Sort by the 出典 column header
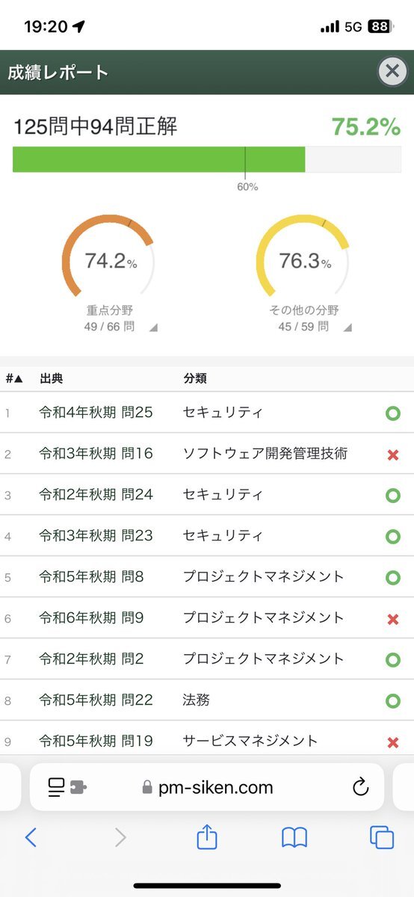 [52, 378]
